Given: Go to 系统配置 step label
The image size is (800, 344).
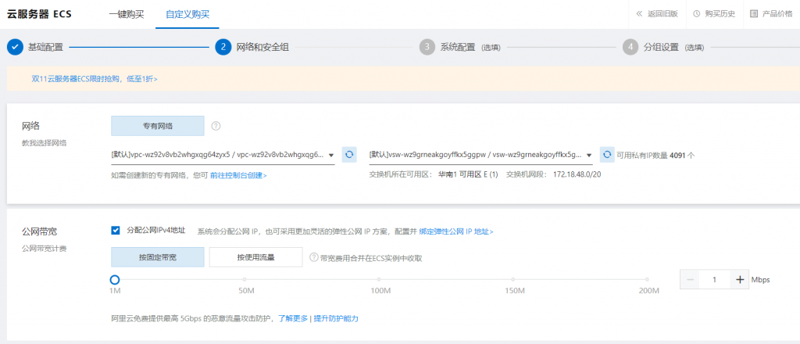Looking at the screenshot, I should (x=458, y=48).
